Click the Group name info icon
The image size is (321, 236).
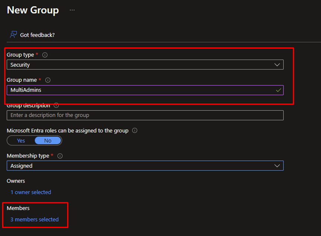click(x=48, y=80)
